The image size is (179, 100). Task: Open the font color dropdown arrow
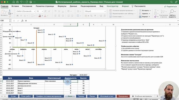[x=48, y=16]
